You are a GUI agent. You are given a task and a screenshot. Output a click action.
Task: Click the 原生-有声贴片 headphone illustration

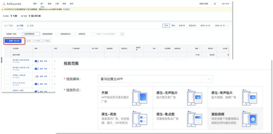pos(249,97)
